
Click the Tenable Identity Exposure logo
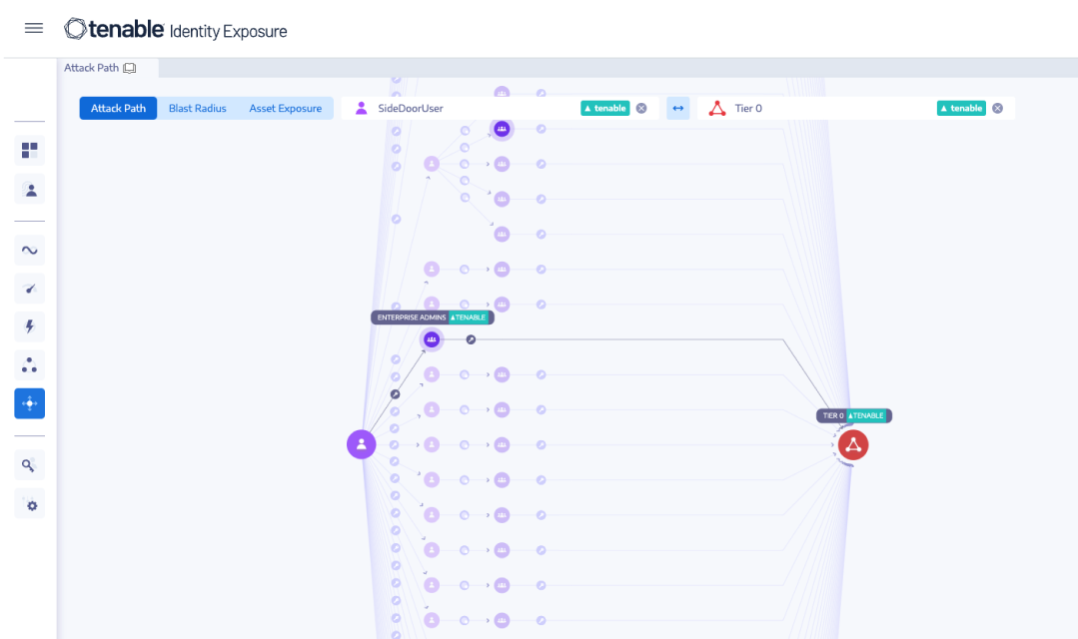175,30
